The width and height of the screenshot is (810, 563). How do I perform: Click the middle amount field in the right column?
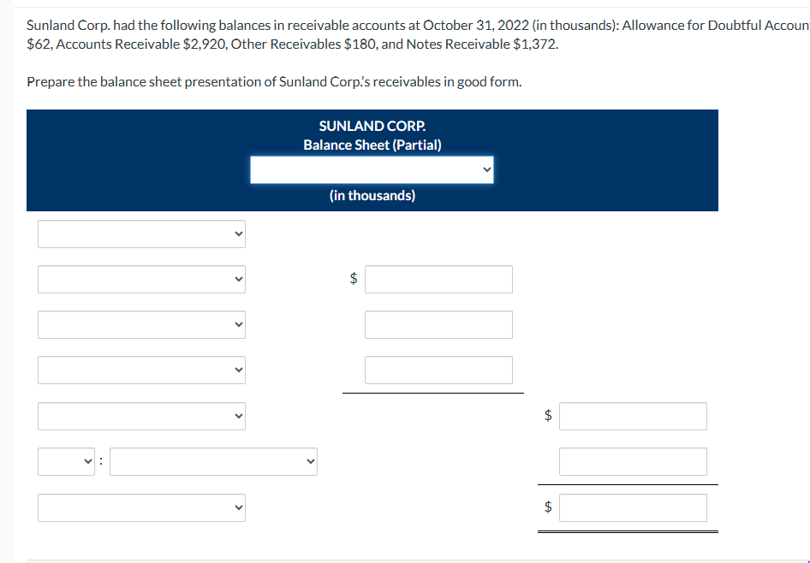coord(633,461)
